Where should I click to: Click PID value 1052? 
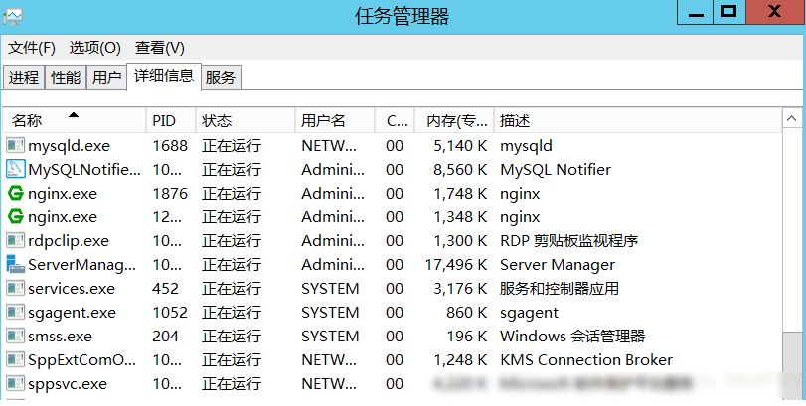(170, 312)
